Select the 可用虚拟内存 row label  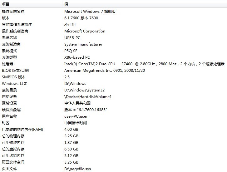[x=13, y=156]
